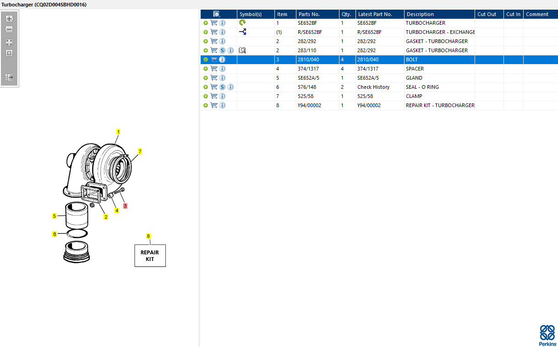The height and width of the screenshot is (347, 558).
Task: Select highlighted callout 3 on the diagram
Action: (x=125, y=206)
